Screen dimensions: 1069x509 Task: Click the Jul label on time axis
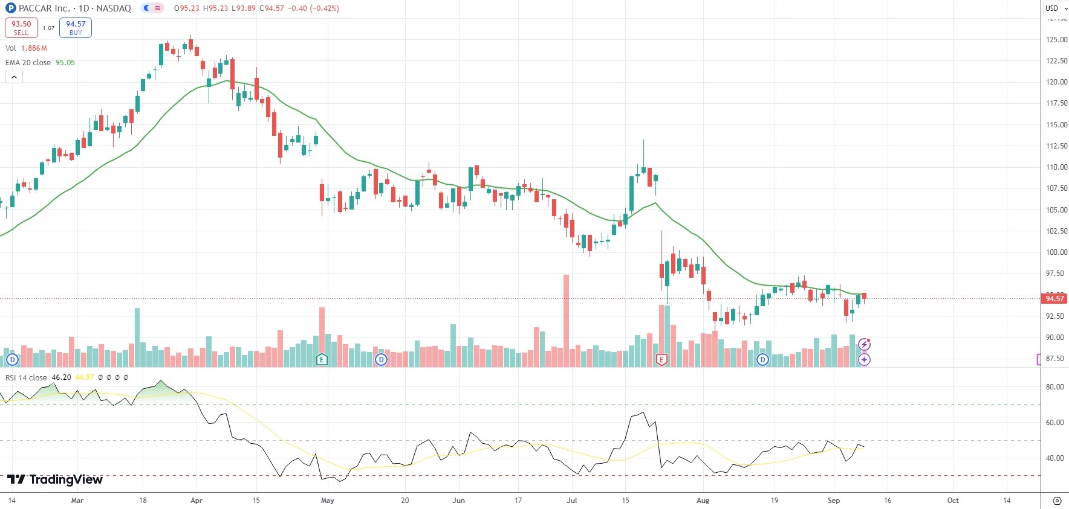click(x=572, y=501)
